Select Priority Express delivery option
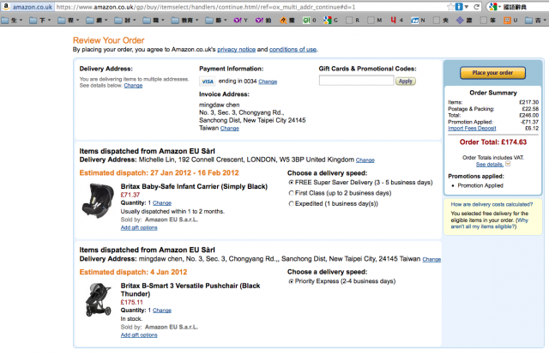 coord(291,281)
